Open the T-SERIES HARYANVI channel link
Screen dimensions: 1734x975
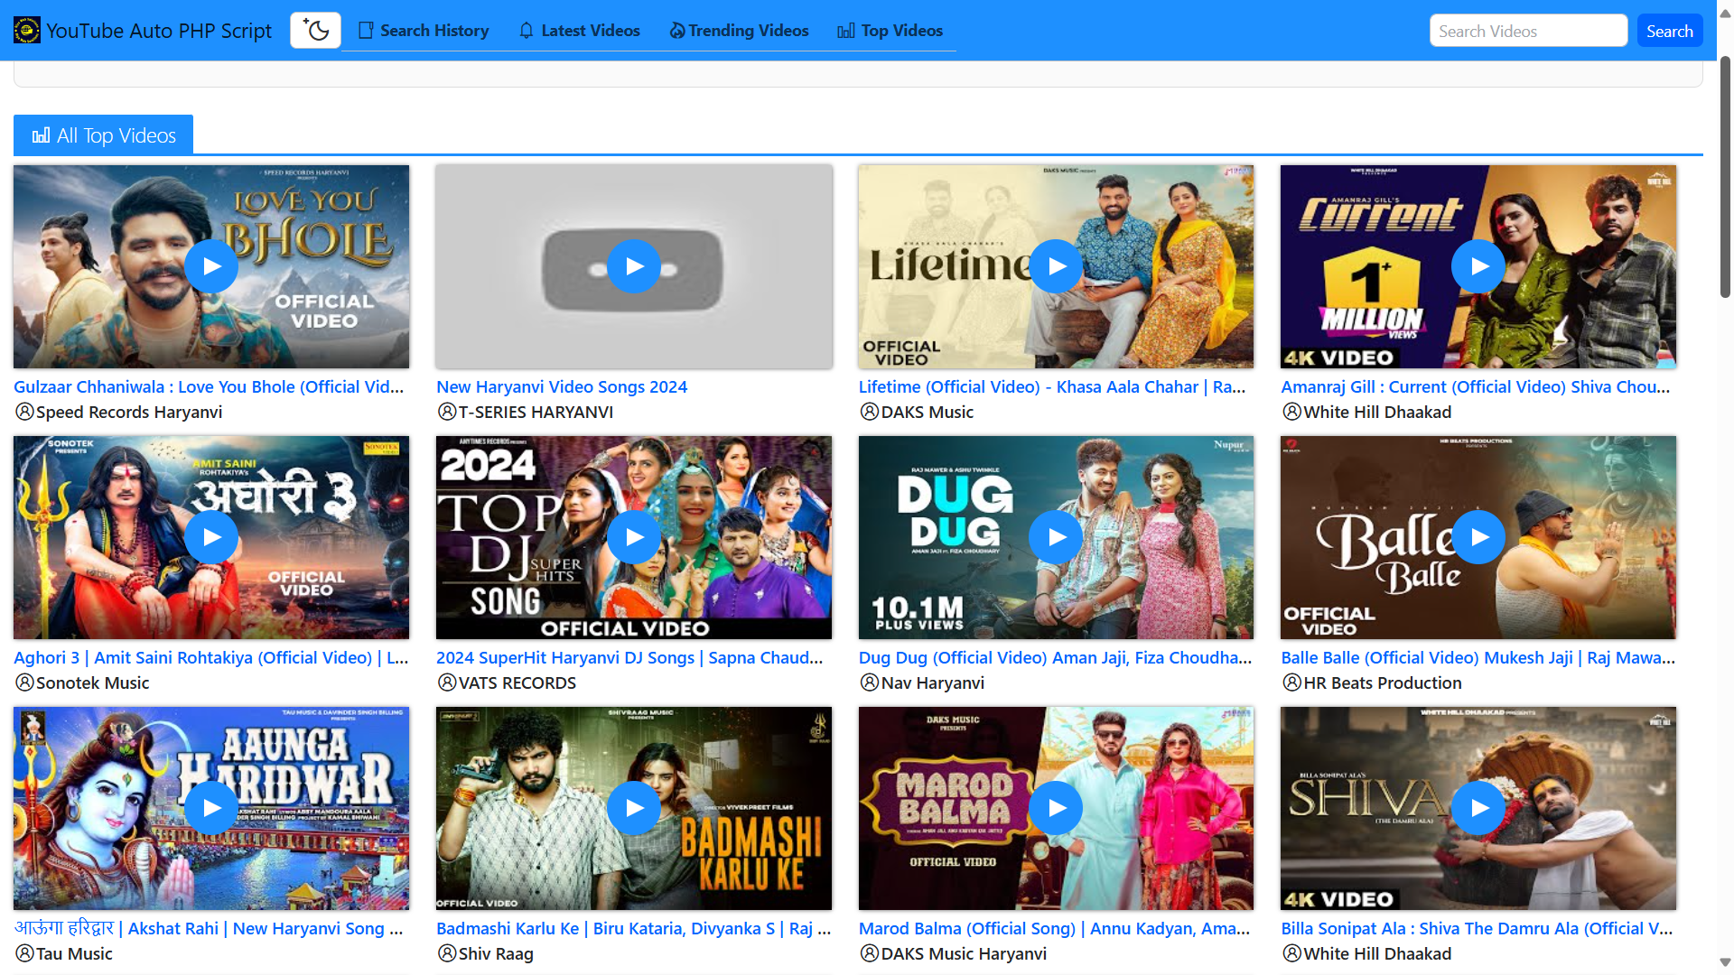[535, 413]
